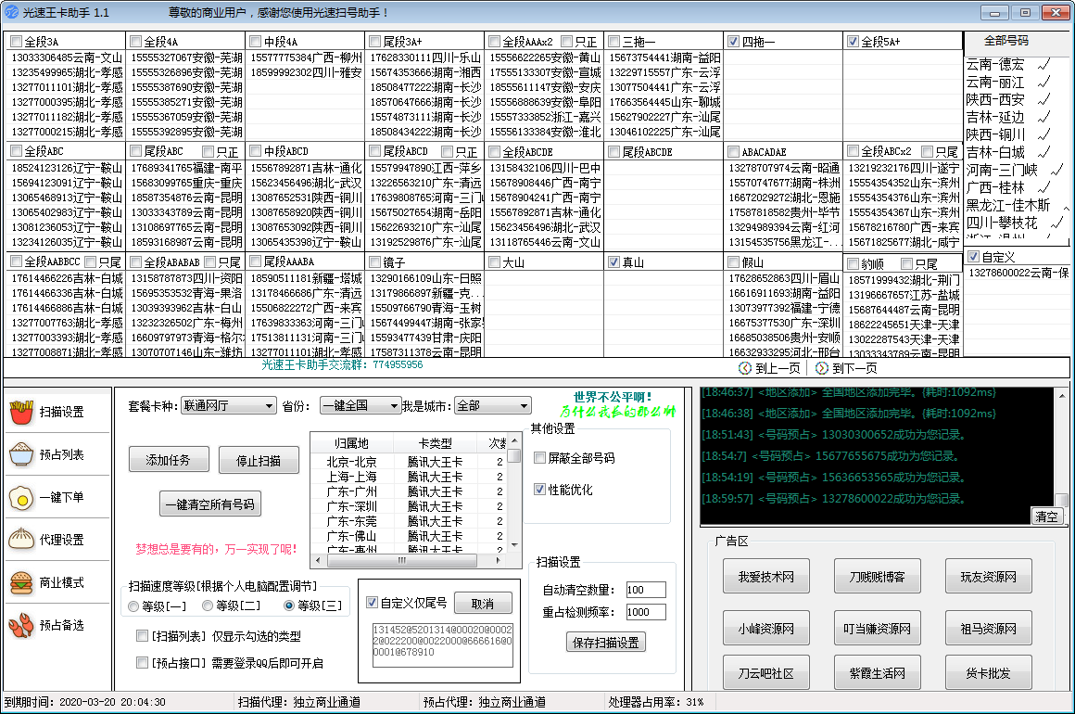The image size is (1075, 714).
Task: Click 保存扫描设置 button
Action: (606, 643)
